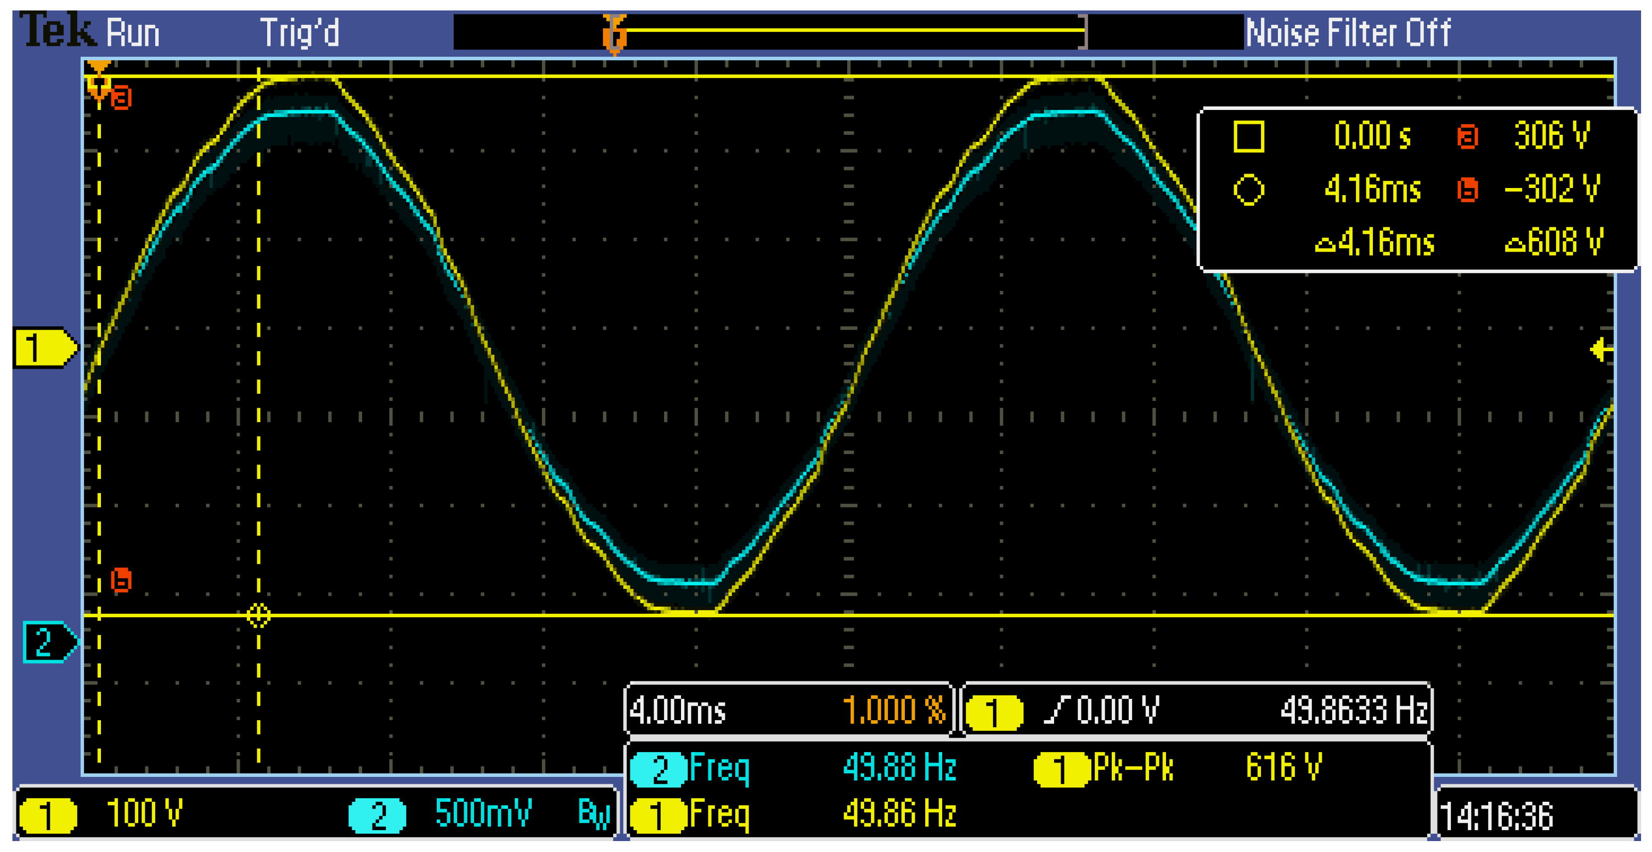The width and height of the screenshot is (1652, 852).
Task: Click the red cursor 'a' marker on waveform
Action: pyautogui.click(x=121, y=98)
